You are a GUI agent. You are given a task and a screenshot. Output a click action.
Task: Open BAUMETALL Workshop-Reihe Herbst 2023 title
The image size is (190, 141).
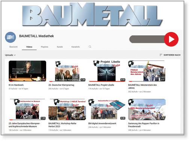point(62,125)
